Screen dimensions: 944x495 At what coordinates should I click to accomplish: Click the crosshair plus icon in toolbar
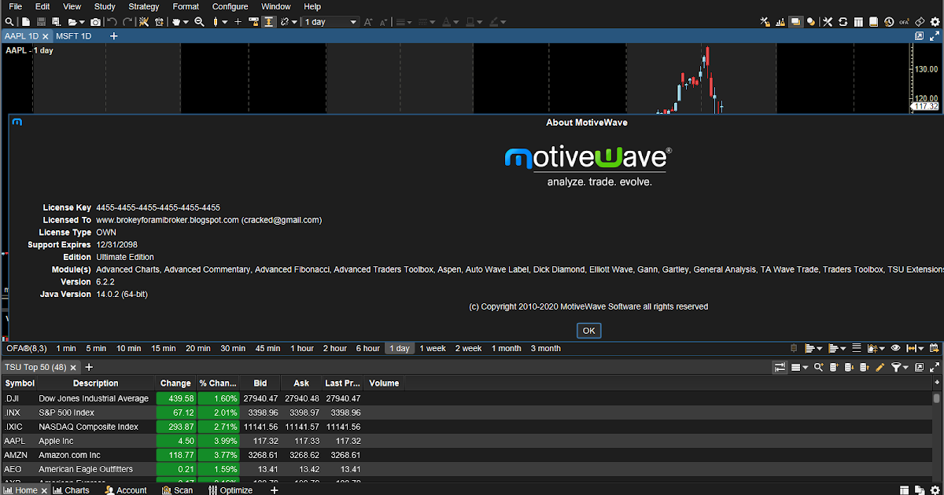[x=238, y=22]
